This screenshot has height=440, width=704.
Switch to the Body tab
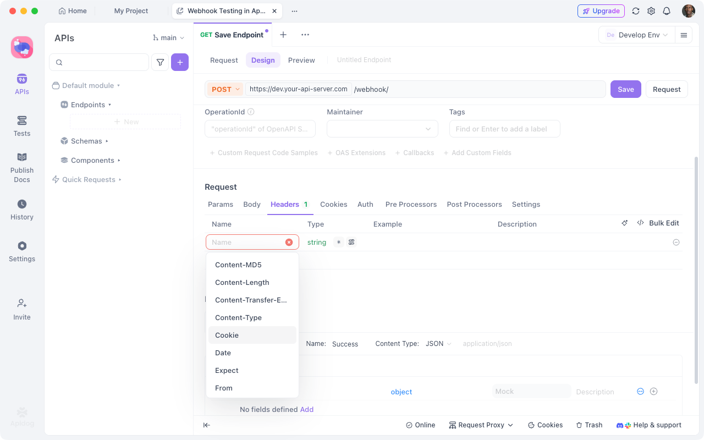click(x=252, y=204)
